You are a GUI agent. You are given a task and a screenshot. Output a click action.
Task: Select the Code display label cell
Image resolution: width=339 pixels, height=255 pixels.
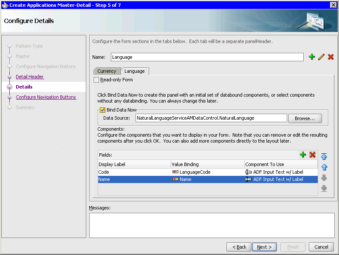tap(134, 172)
